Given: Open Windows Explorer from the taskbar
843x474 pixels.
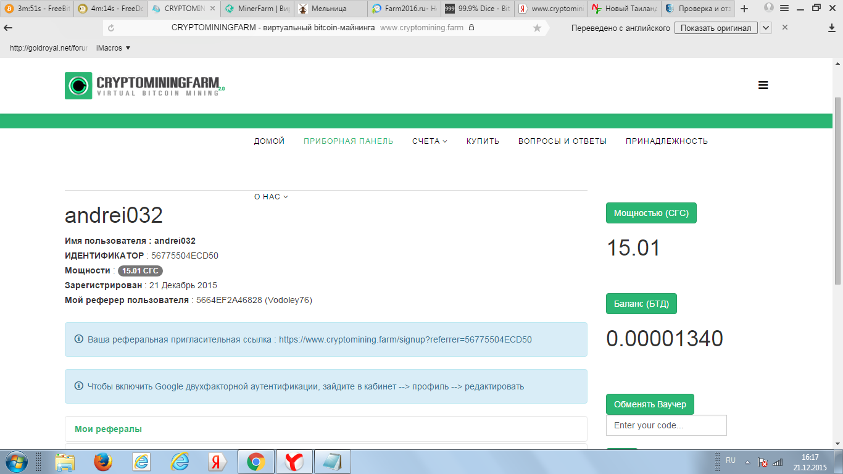Looking at the screenshot, I should click(x=65, y=462).
